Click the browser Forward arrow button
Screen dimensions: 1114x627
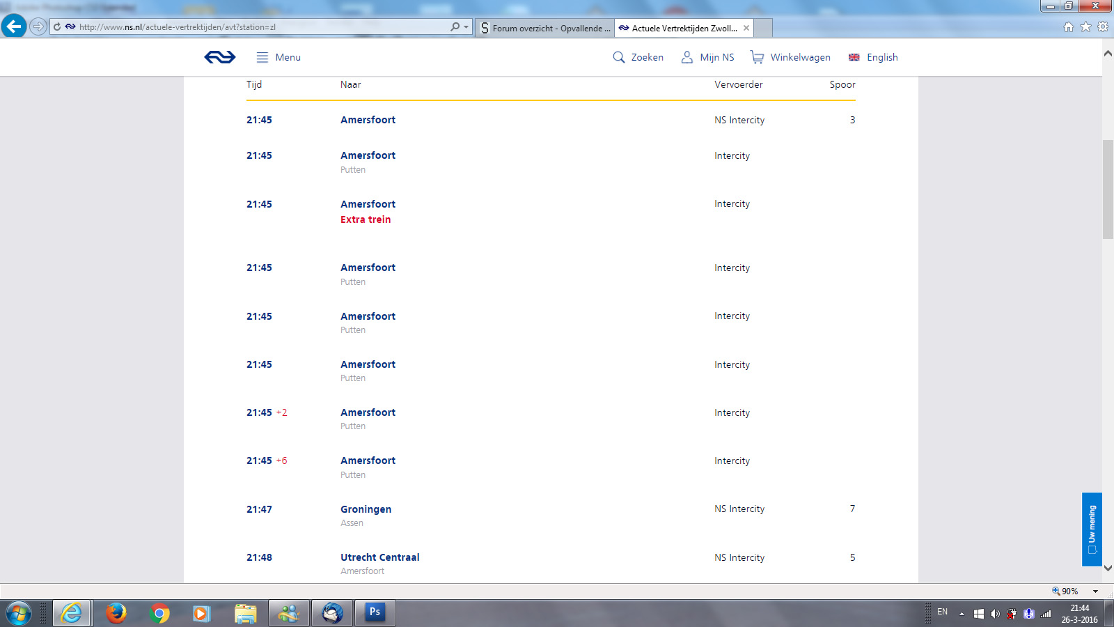click(x=38, y=26)
